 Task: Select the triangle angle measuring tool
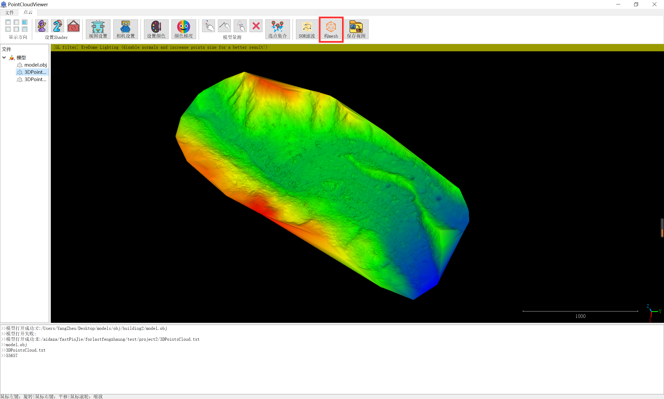click(x=240, y=26)
